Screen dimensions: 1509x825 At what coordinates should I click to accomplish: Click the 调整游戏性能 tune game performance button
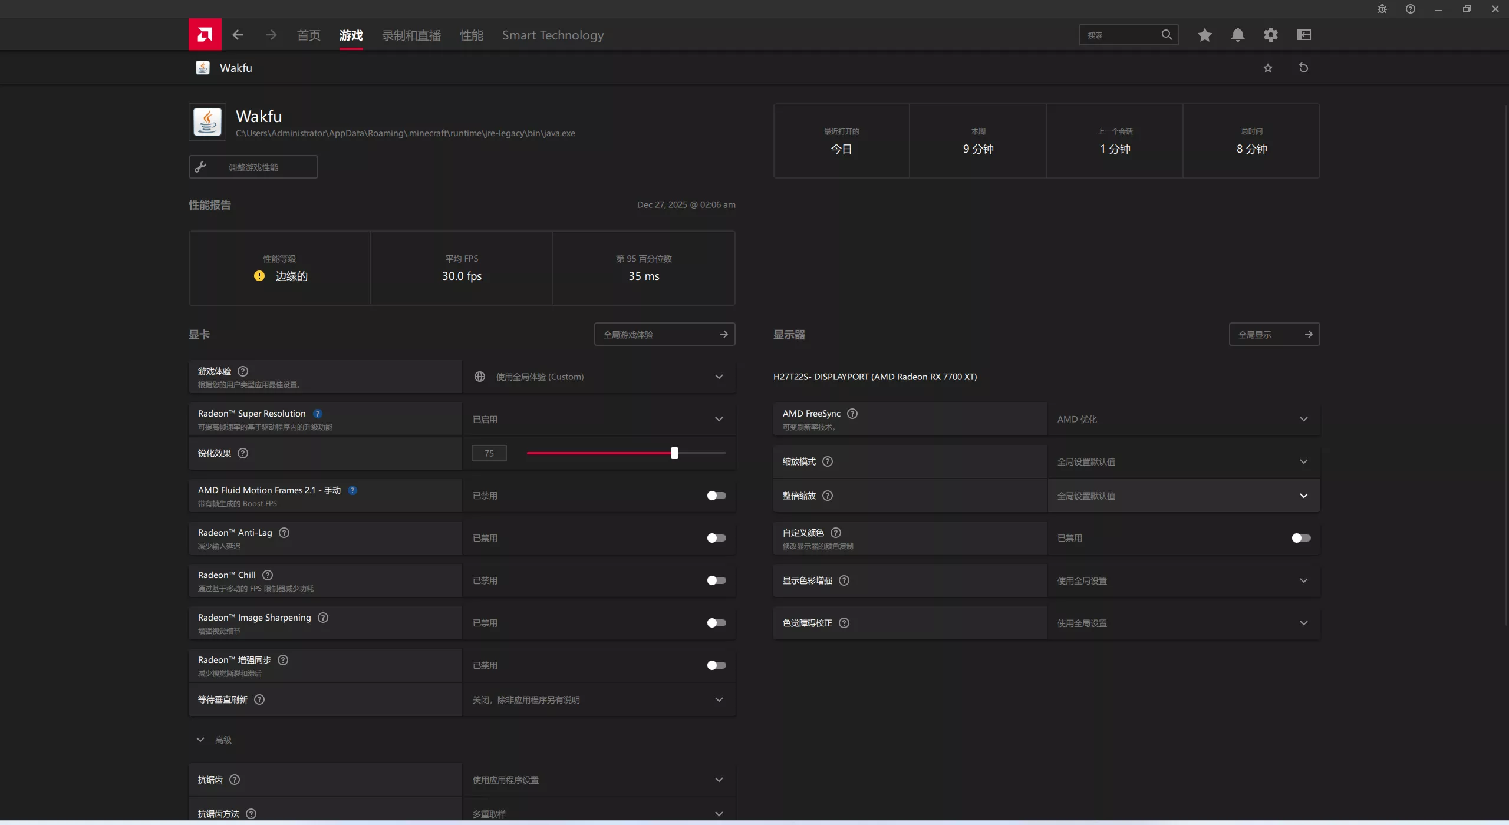pos(253,167)
